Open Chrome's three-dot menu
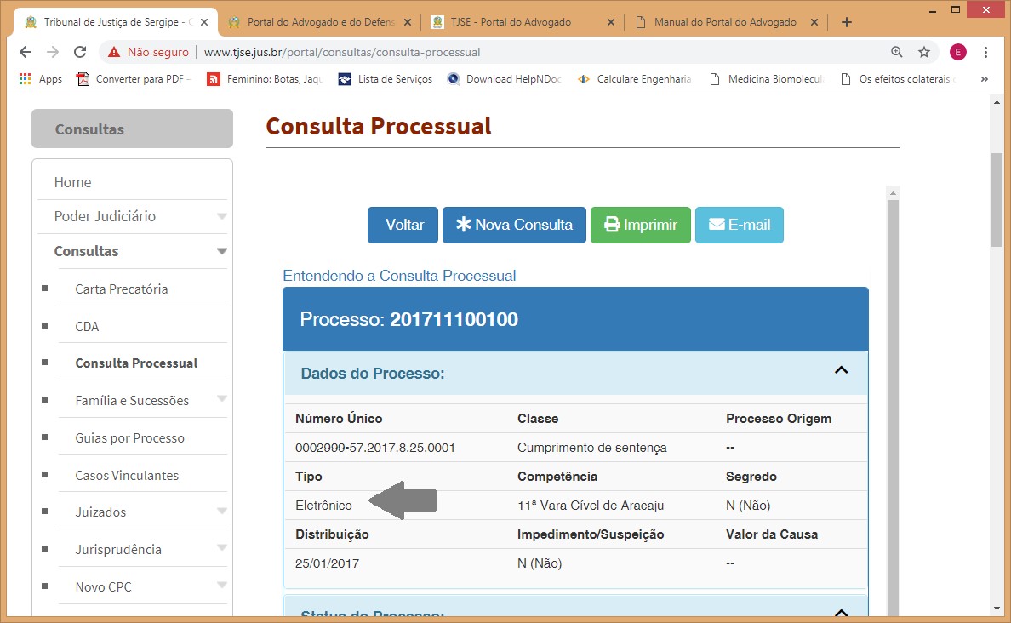 tap(986, 52)
